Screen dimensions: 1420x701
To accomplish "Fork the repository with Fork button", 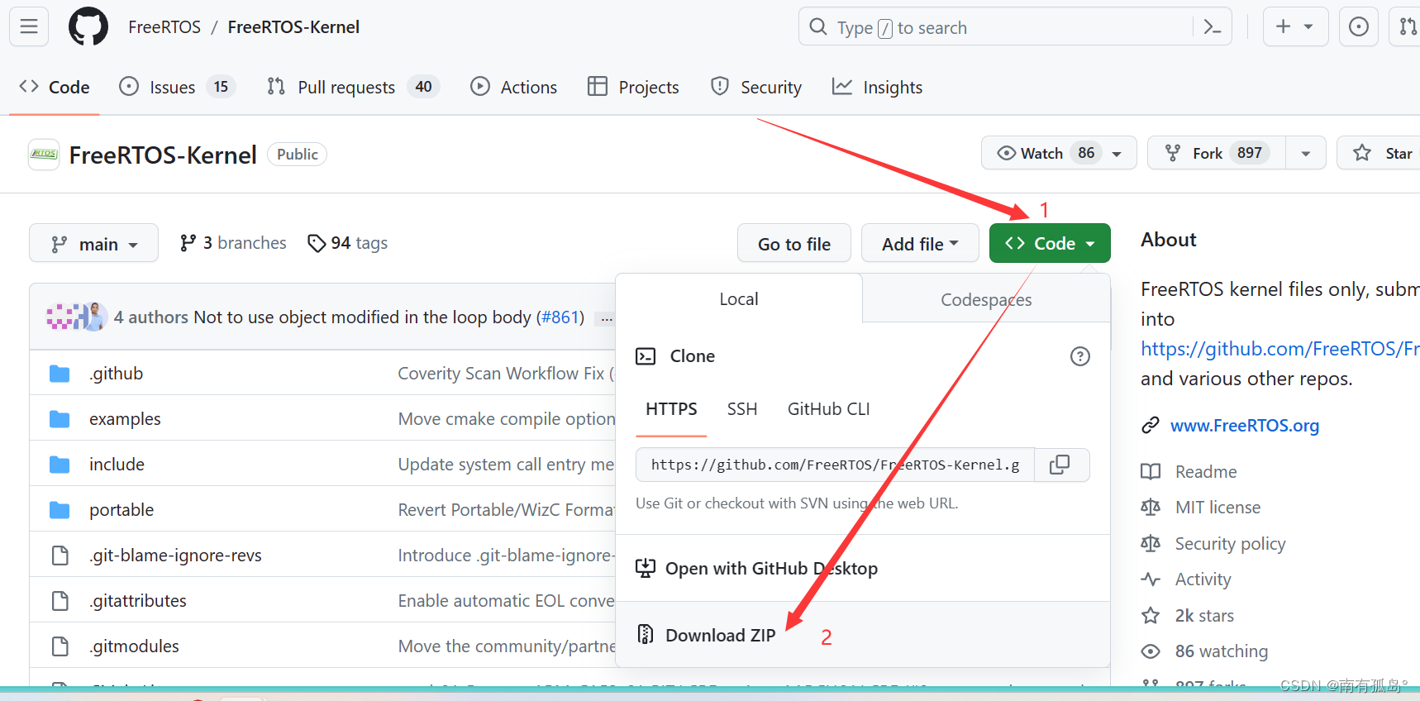I will click(x=1216, y=153).
